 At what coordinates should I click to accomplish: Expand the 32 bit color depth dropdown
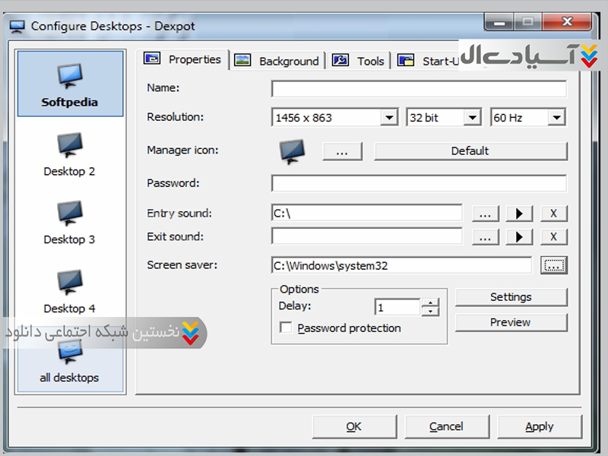473,118
